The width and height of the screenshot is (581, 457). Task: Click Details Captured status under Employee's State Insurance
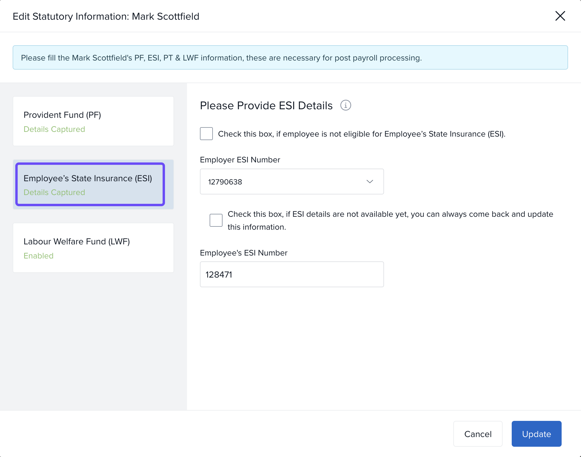pyautogui.click(x=54, y=192)
